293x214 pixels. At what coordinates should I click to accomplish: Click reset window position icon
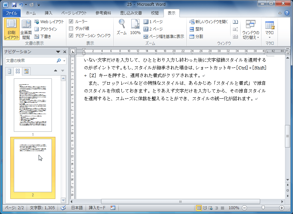[235, 37]
